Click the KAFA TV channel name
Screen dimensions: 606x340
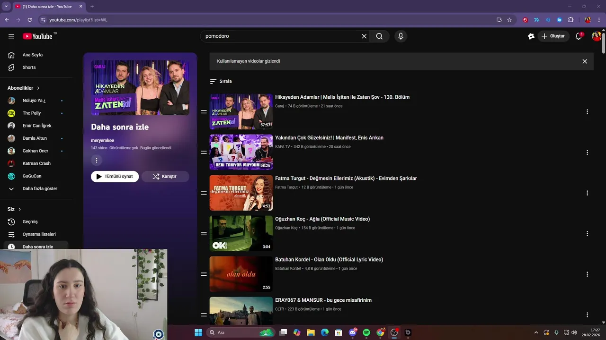tap(282, 147)
